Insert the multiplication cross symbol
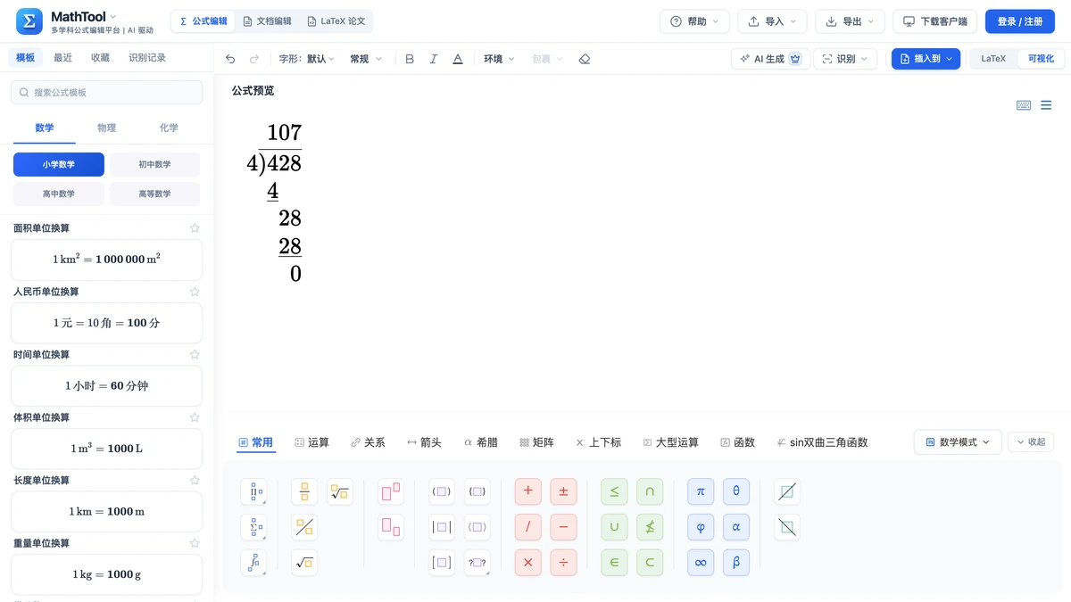1071x602 pixels. coord(528,563)
